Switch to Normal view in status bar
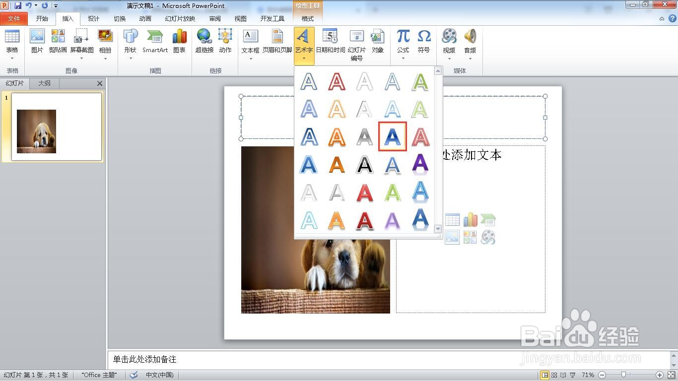The width and height of the screenshot is (678, 381). [545, 375]
